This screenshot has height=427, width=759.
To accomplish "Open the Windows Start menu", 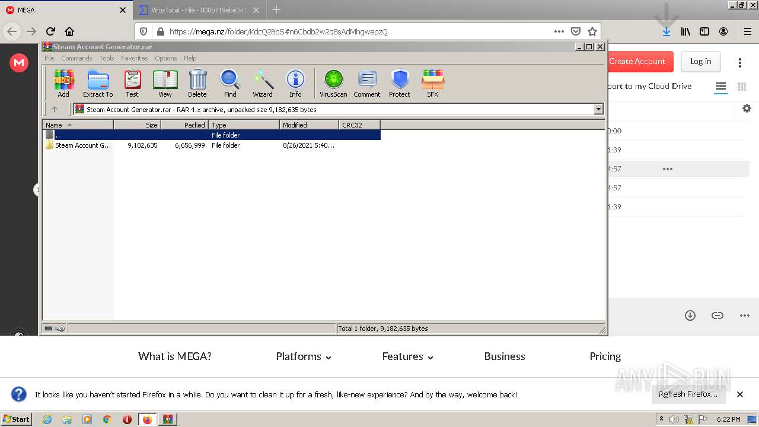I will click(16, 419).
